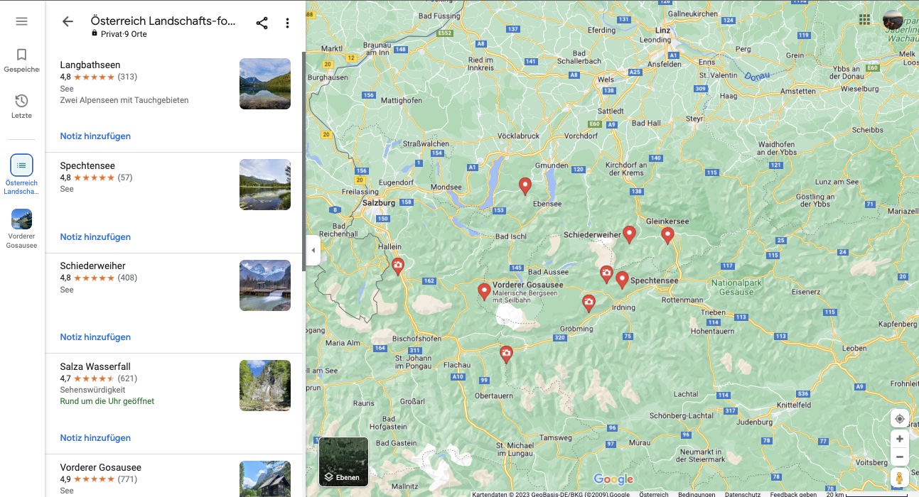The height and width of the screenshot is (497, 919).
Task: Open Gespeichert saved places
Action: coord(21,60)
